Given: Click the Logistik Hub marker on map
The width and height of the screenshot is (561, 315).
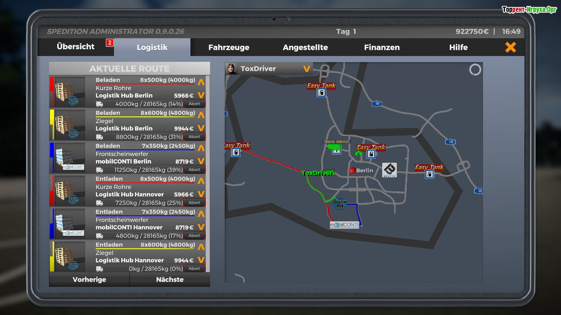Looking at the screenshot, I should coord(340,204).
